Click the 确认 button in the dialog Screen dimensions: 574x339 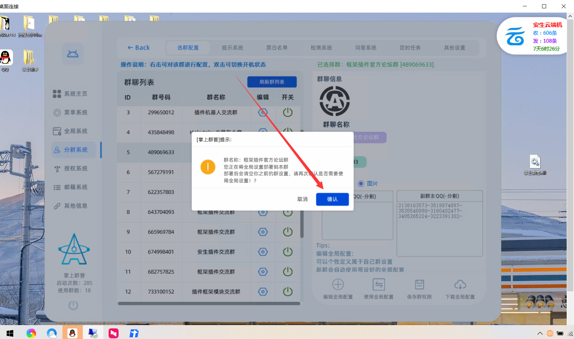(x=332, y=199)
